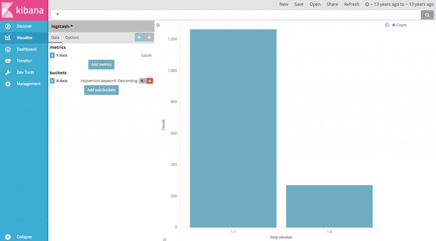This screenshot has height=241, width=436.
Task: Run search with magnifier button
Action: pyautogui.click(x=427, y=15)
